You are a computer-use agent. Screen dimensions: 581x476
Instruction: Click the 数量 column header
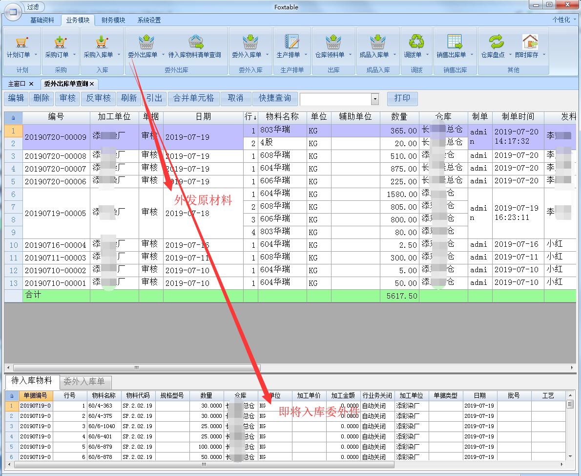pos(399,117)
